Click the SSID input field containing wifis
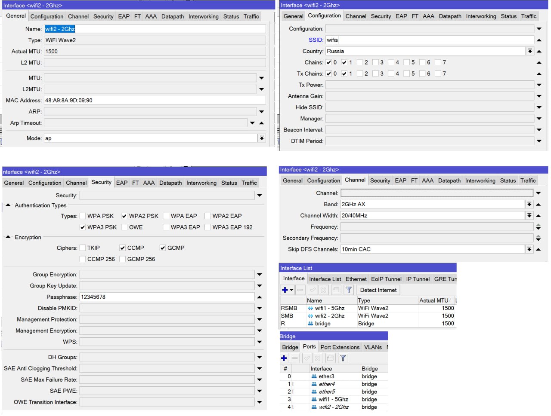Screen dimensions: 551x416 click(430, 40)
